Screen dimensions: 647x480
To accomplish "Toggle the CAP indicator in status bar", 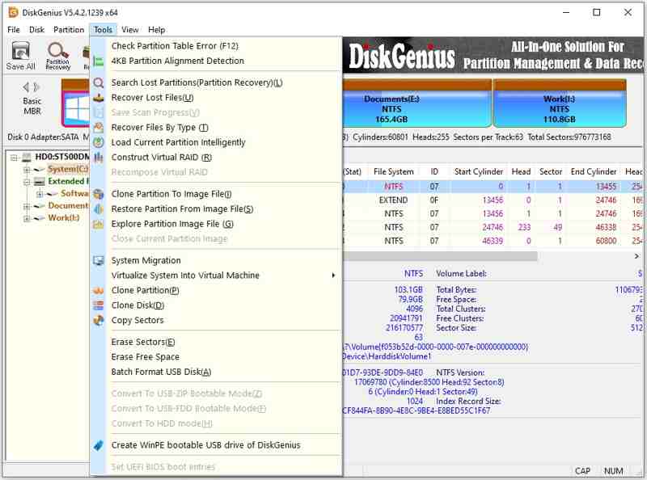I will [581, 470].
